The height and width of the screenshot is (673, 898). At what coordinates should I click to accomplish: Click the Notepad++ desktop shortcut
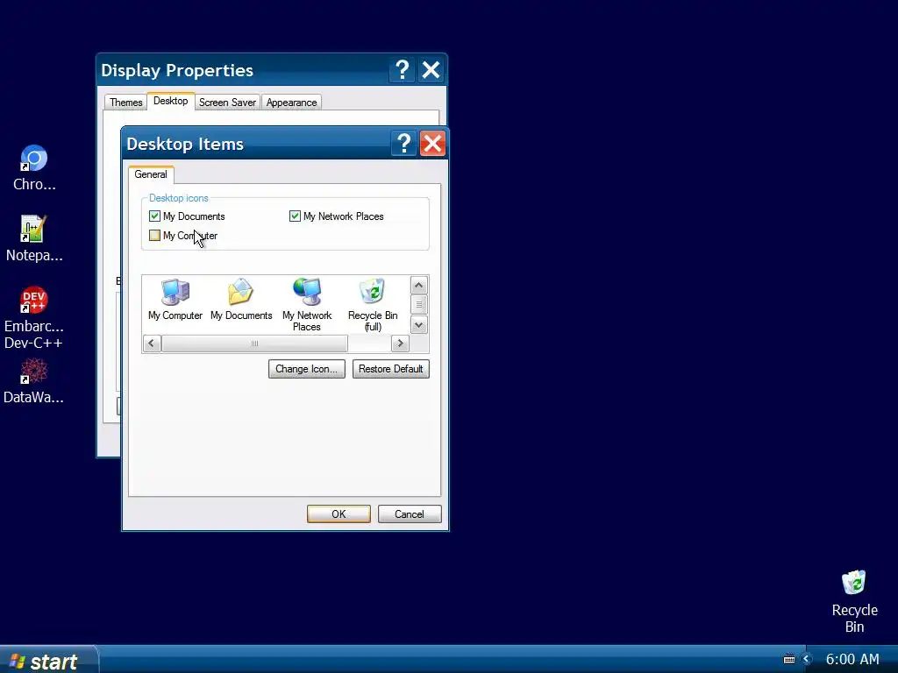coord(34,238)
